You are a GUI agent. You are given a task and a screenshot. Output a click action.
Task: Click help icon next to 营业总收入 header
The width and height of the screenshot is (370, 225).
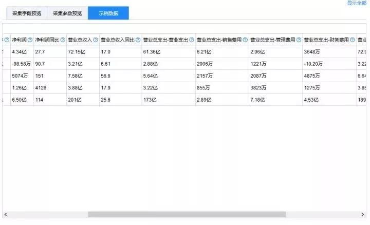(x=96, y=40)
